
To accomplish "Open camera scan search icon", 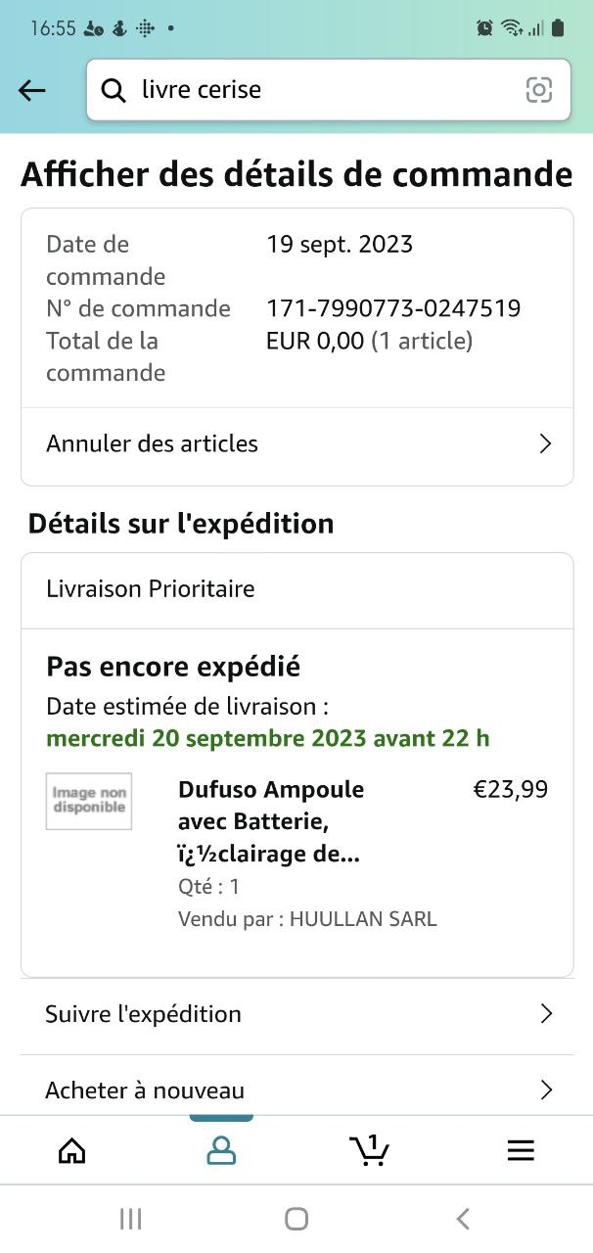I will 539,90.
